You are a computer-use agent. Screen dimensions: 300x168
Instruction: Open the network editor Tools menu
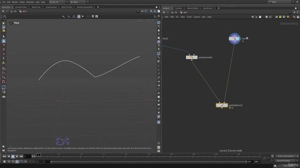coord(189,17)
